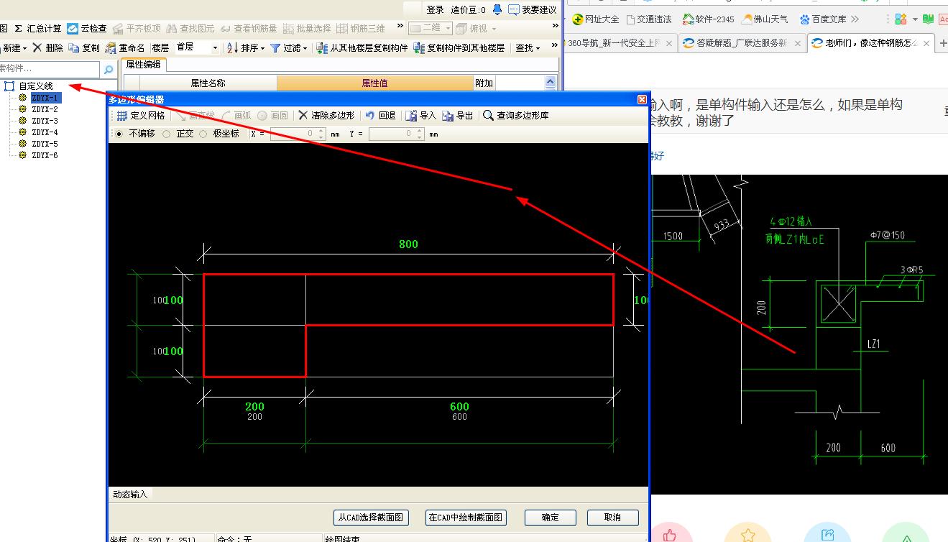The height and width of the screenshot is (542, 948).
Task: Click 佛山天气 bookmark in browser
Action: pos(765,19)
